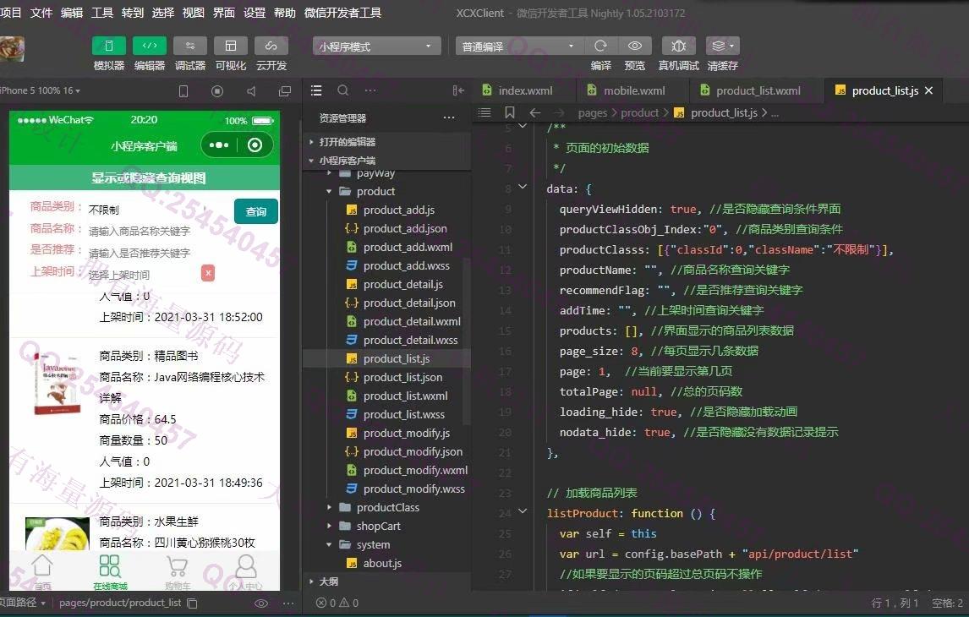969x617 pixels.
Task: Detach the simulator window icon
Action: tap(285, 91)
